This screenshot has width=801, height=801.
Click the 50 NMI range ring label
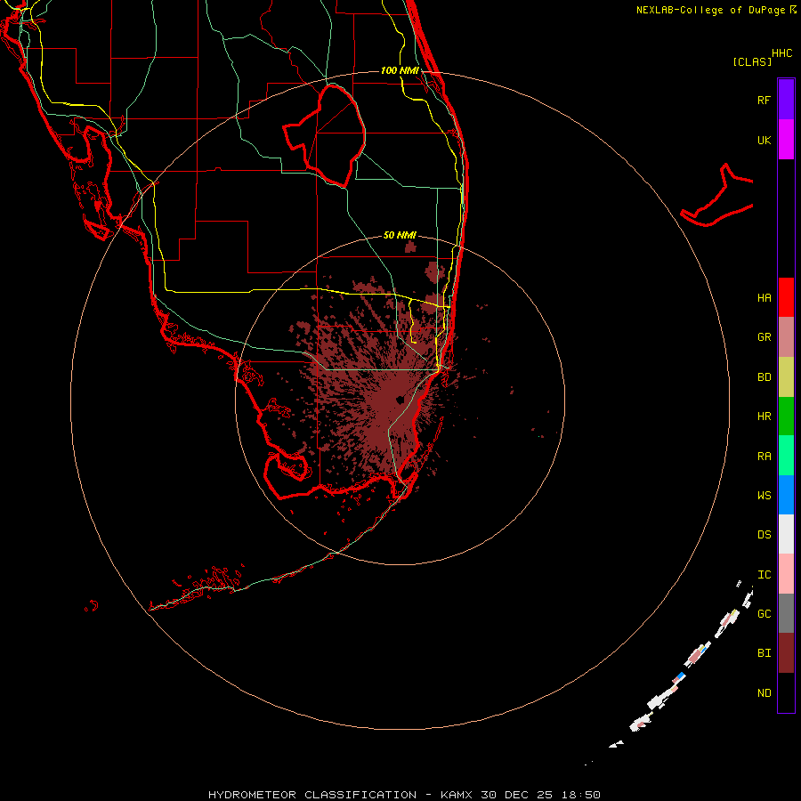[400, 235]
